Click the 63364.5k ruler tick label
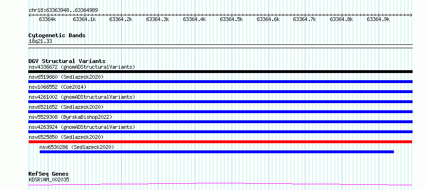This screenshot has height=190, width=426. tap(231, 19)
